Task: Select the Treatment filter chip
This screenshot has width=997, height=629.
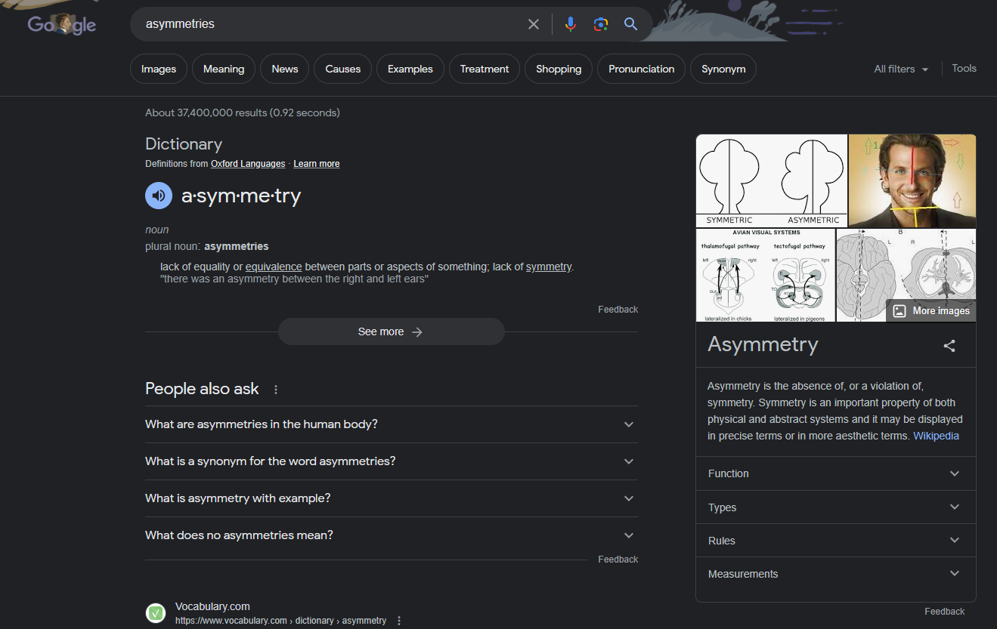Action: tap(485, 69)
